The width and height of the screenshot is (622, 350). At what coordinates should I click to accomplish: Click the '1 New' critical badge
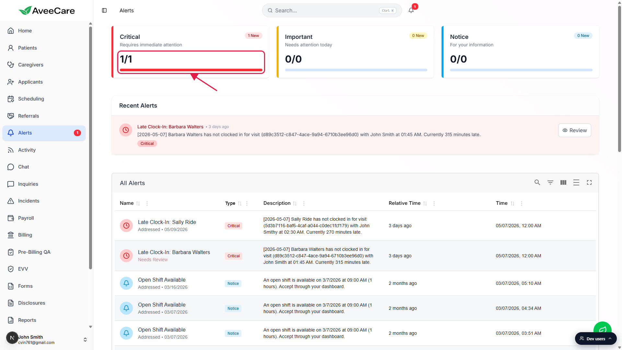pos(253,36)
